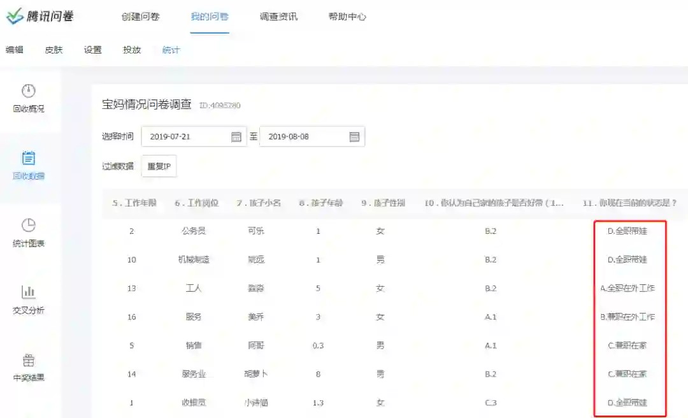Click the 8.孩子年龄 column header
The width and height of the screenshot is (688, 418).
[320, 203]
